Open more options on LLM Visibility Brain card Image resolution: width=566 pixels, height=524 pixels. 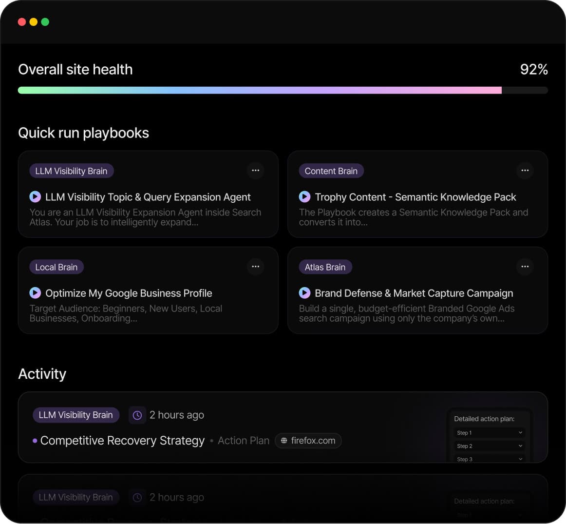255,171
